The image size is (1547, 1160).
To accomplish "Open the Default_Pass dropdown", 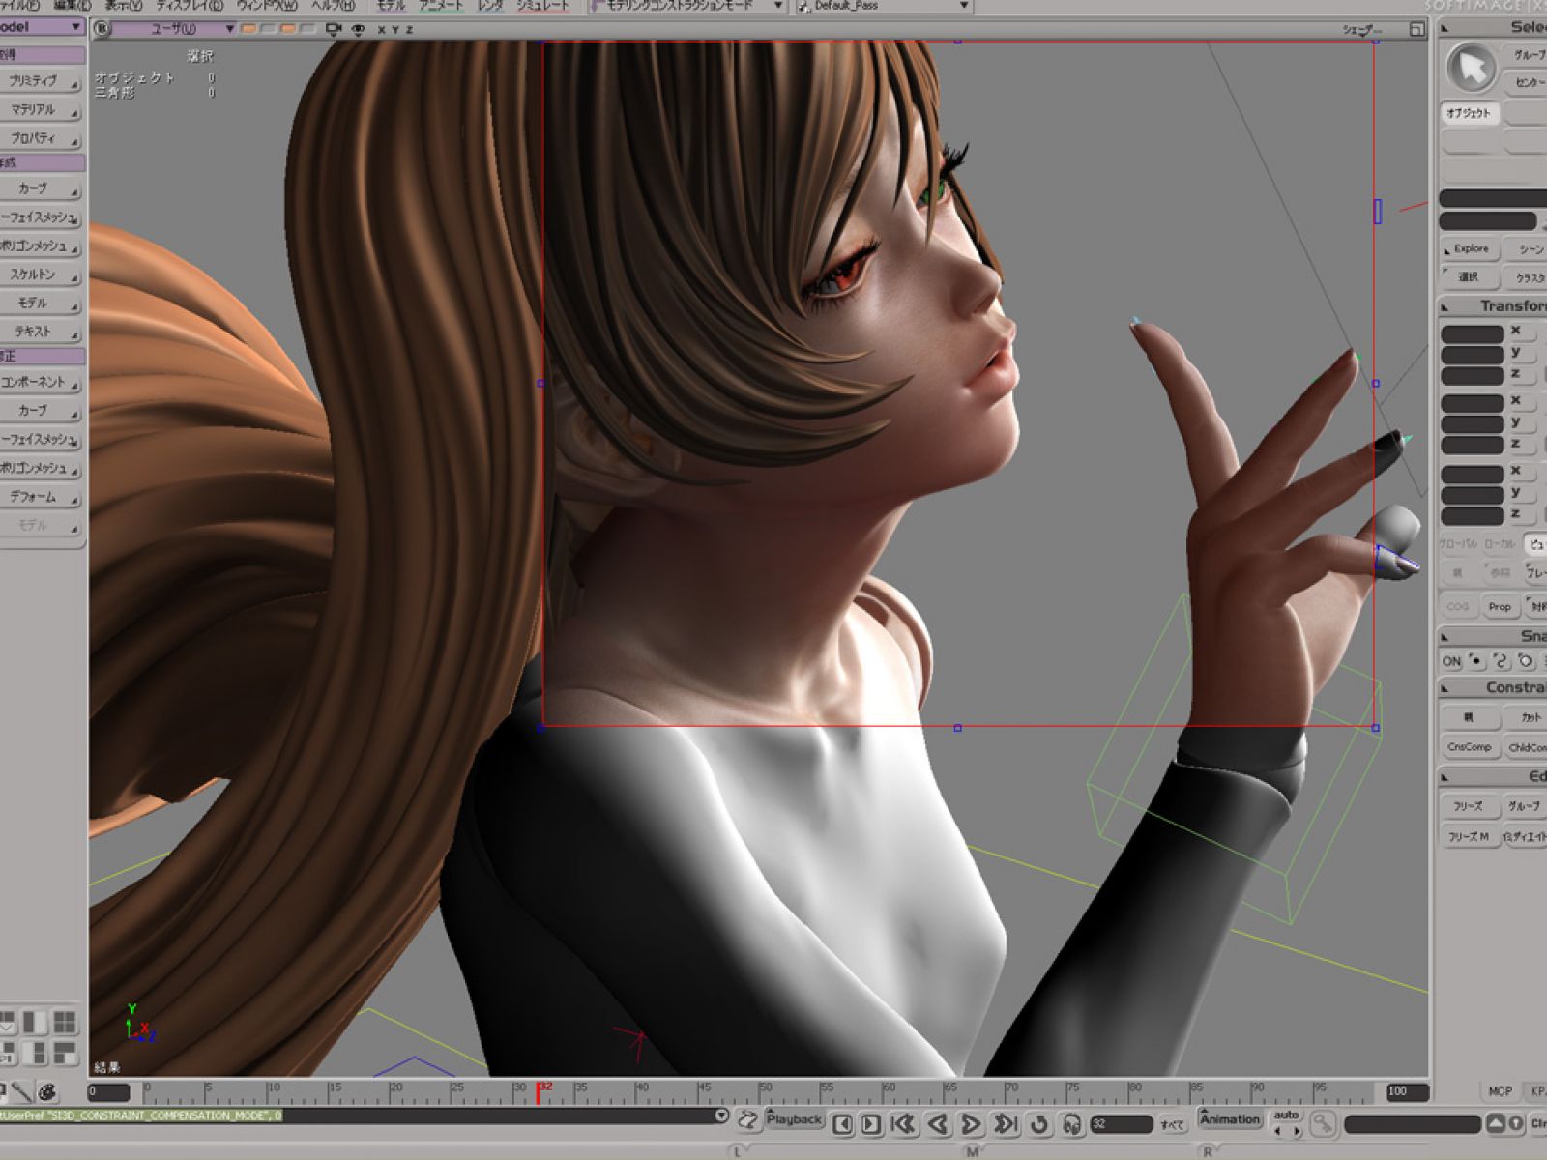I will (883, 6).
